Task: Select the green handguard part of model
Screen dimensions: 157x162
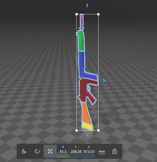Action: click(81, 41)
